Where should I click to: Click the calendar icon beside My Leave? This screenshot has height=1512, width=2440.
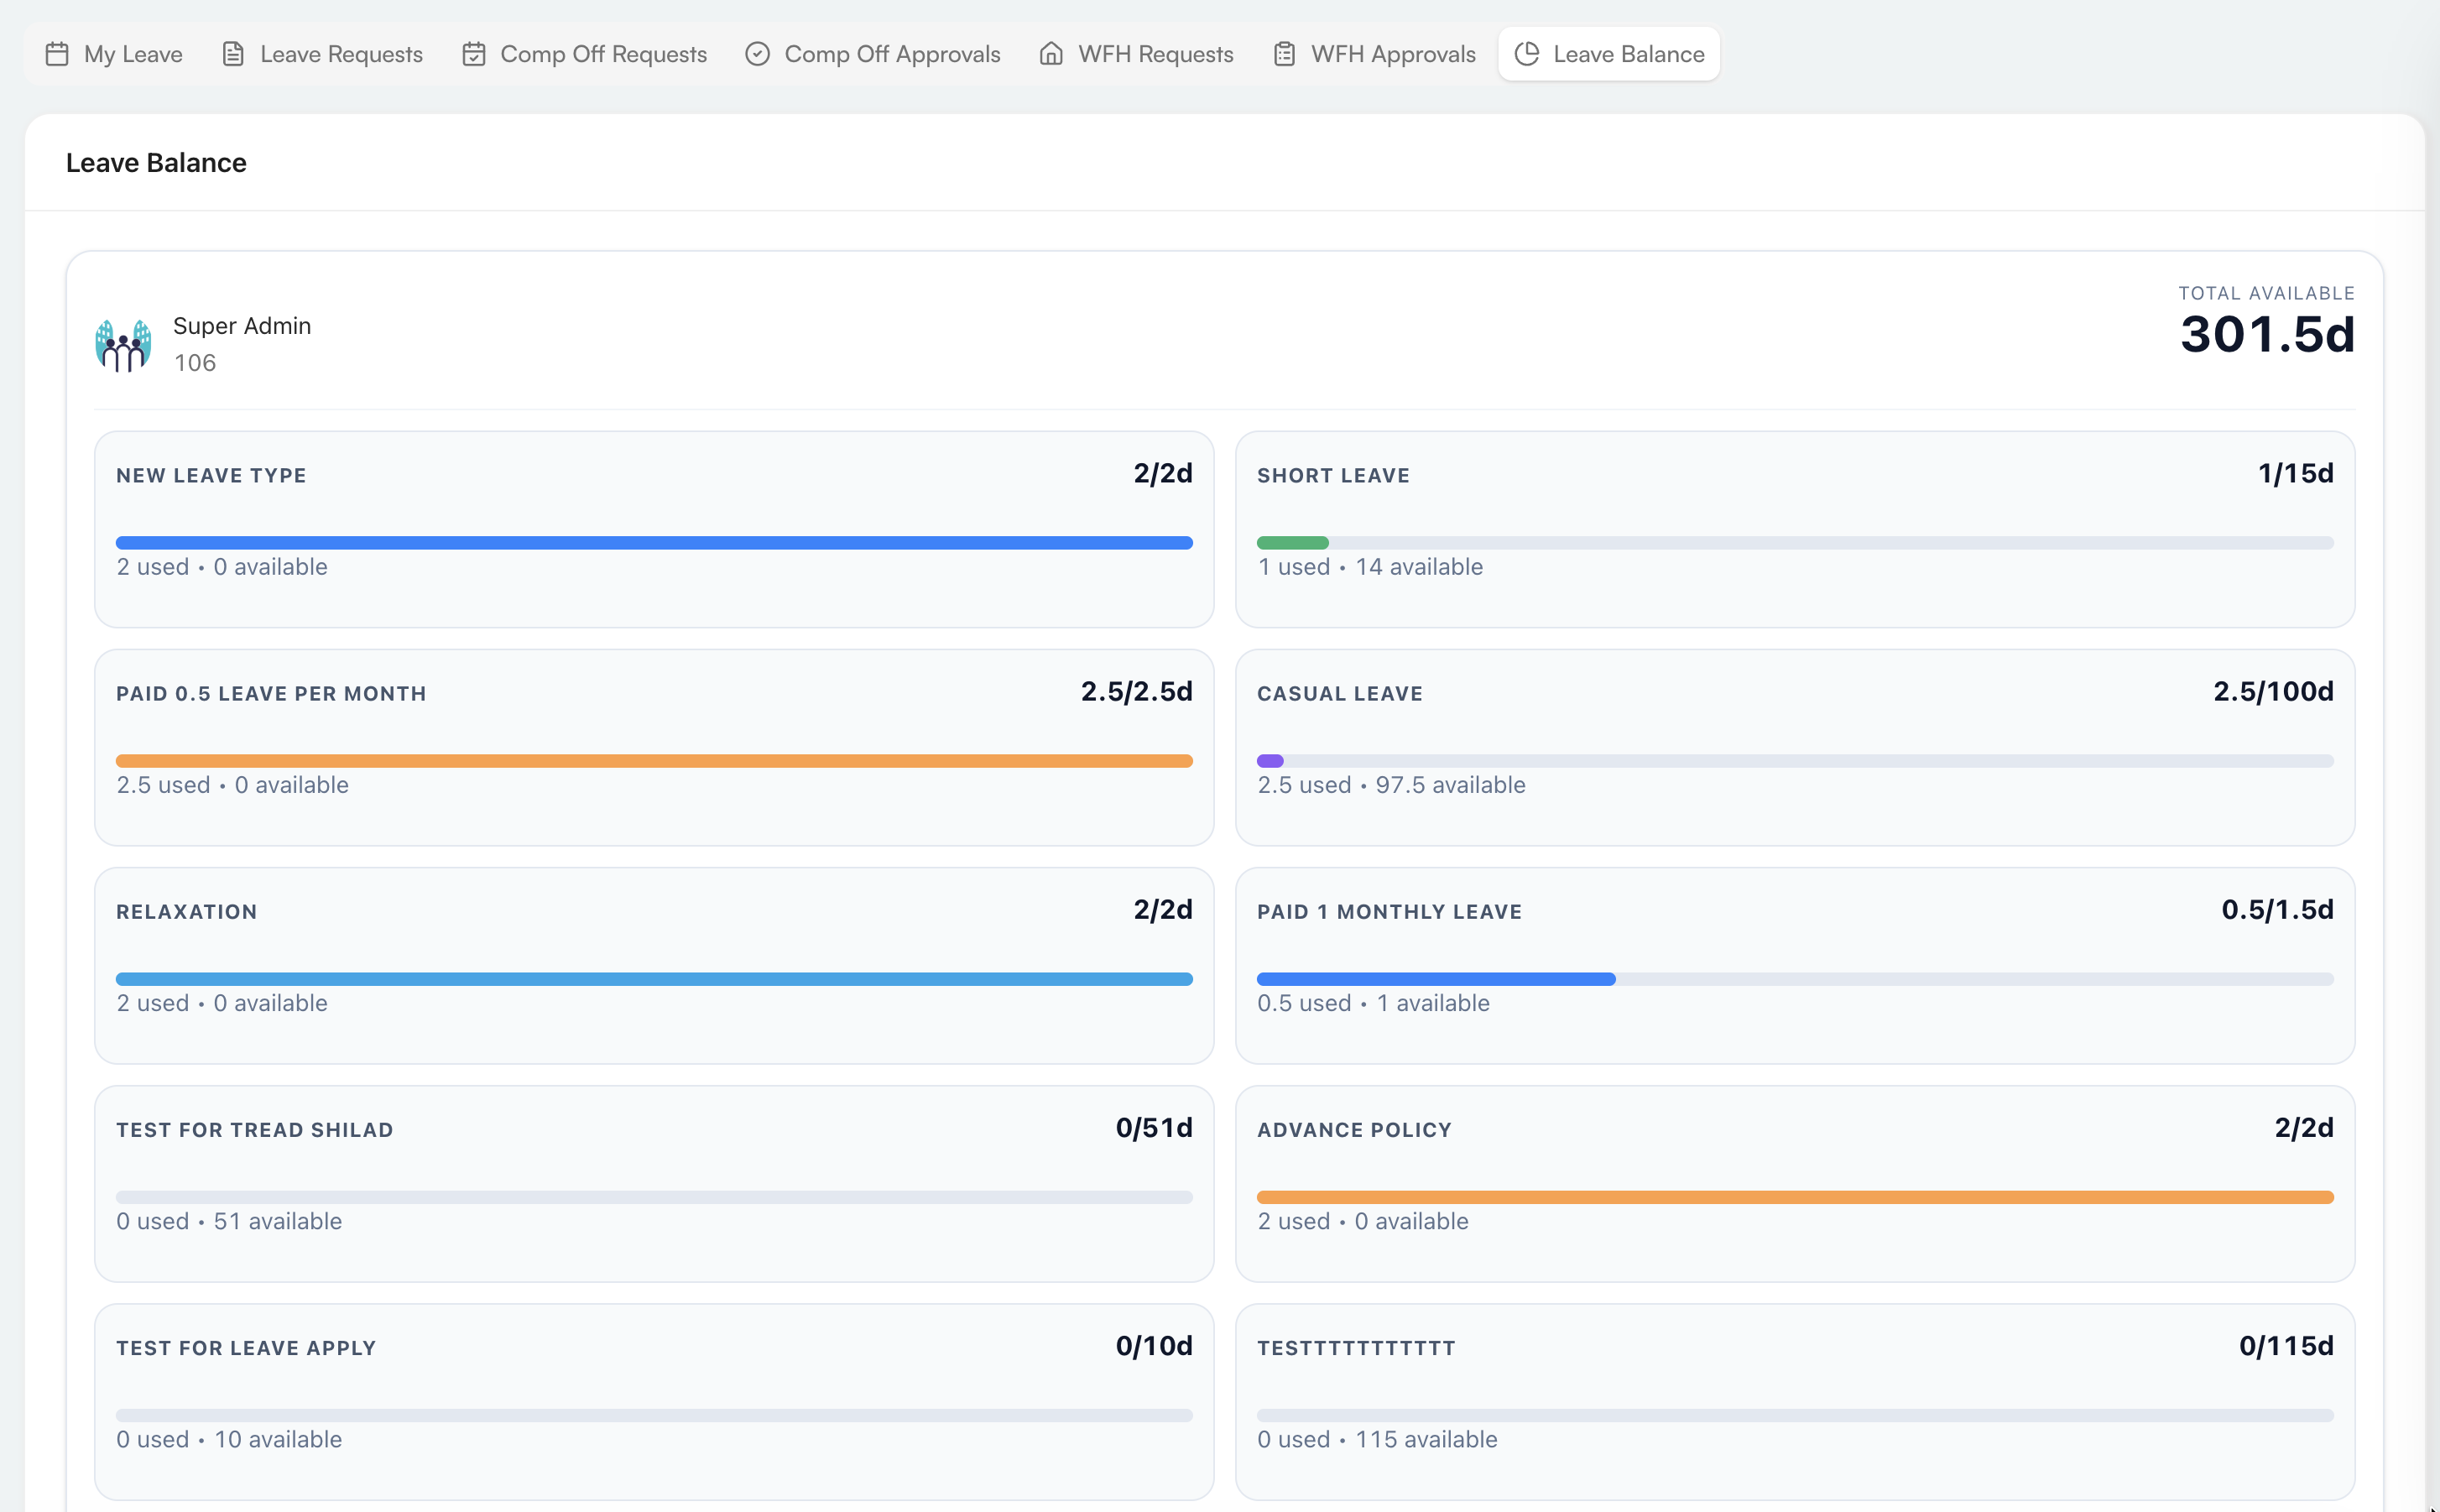click(57, 54)
